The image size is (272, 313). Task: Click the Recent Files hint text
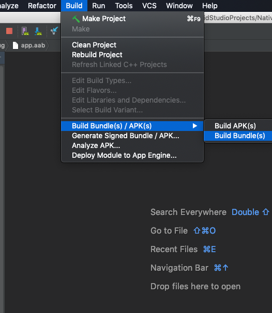point(174,249)
